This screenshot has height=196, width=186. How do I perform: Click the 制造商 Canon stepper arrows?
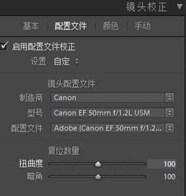point(169,98)
